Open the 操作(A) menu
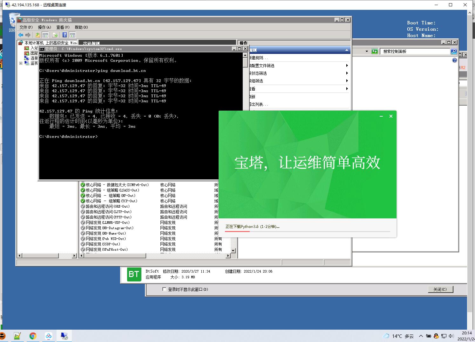This screenshot has width=475, height=342. click(x=44, y=27)
